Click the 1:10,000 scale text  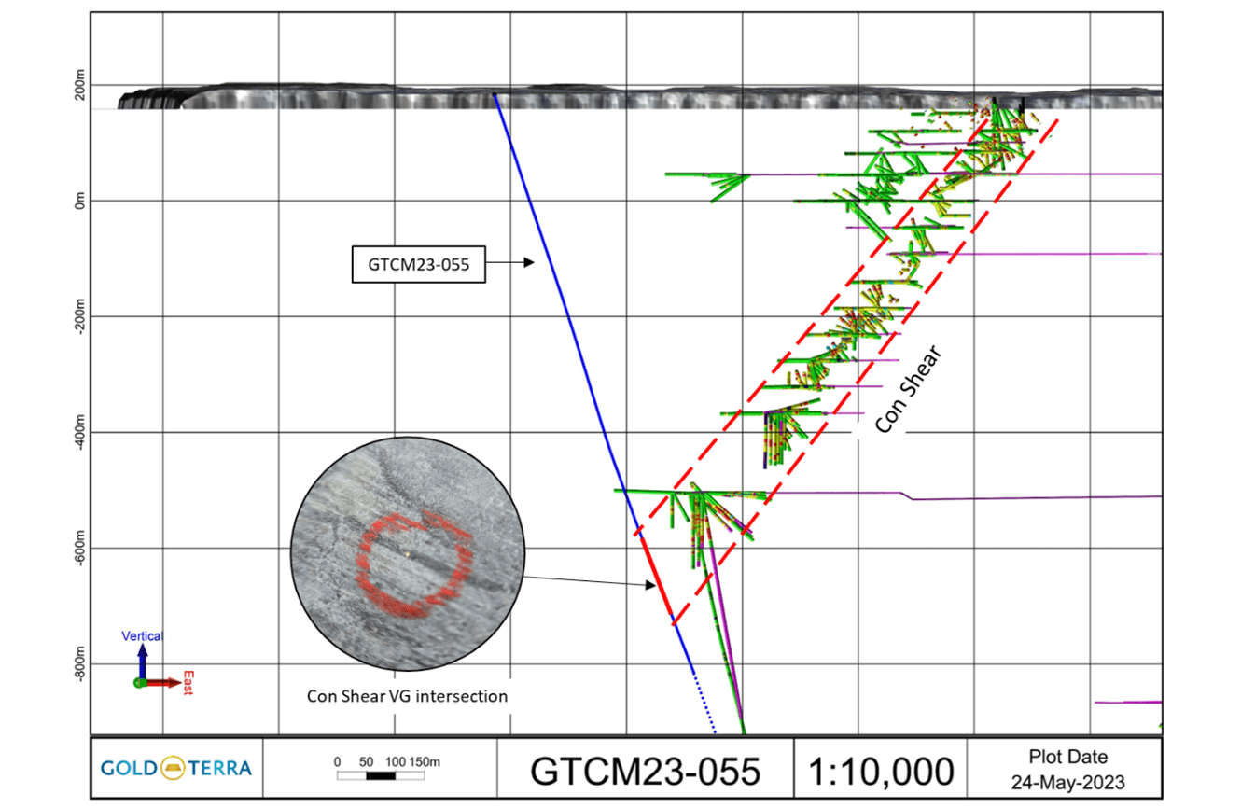coord(881,771)
